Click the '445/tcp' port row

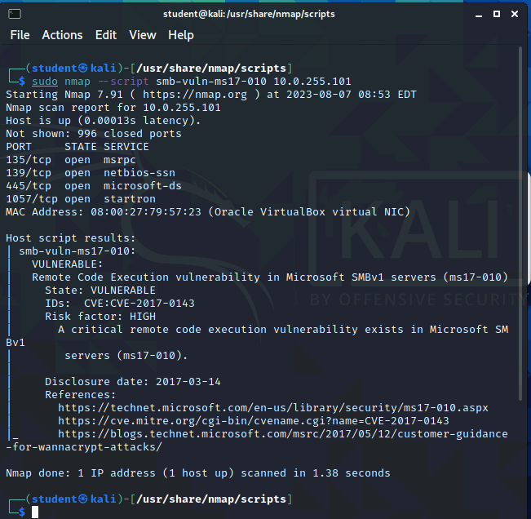[x=94, y=185]
